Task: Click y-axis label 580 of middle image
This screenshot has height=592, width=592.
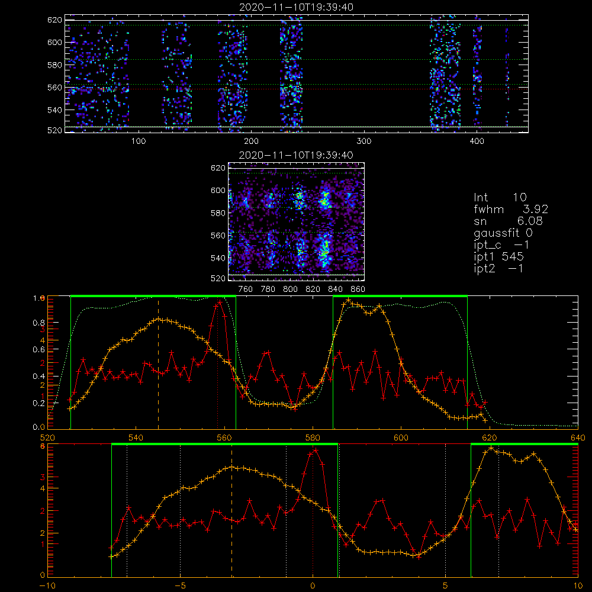Action: click(x=218, y=213)
